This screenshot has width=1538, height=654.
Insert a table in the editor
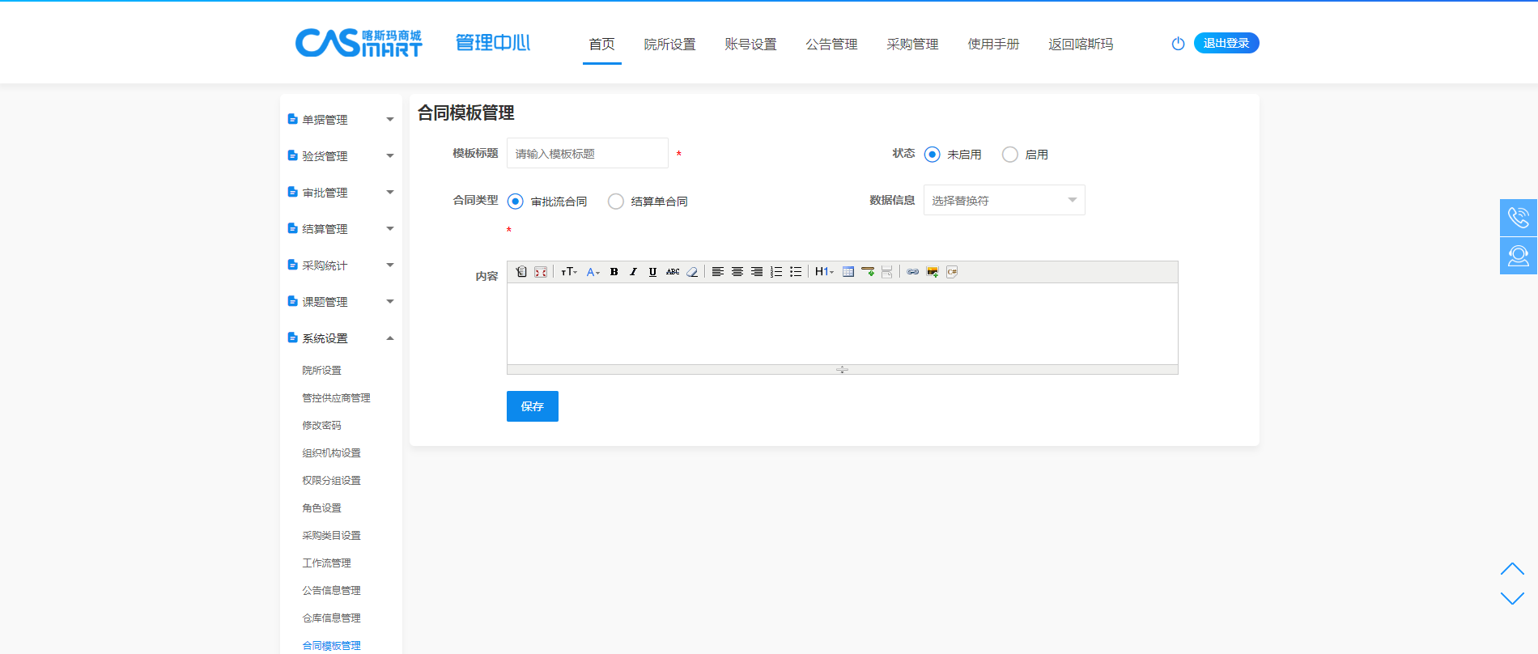[848, 272]
